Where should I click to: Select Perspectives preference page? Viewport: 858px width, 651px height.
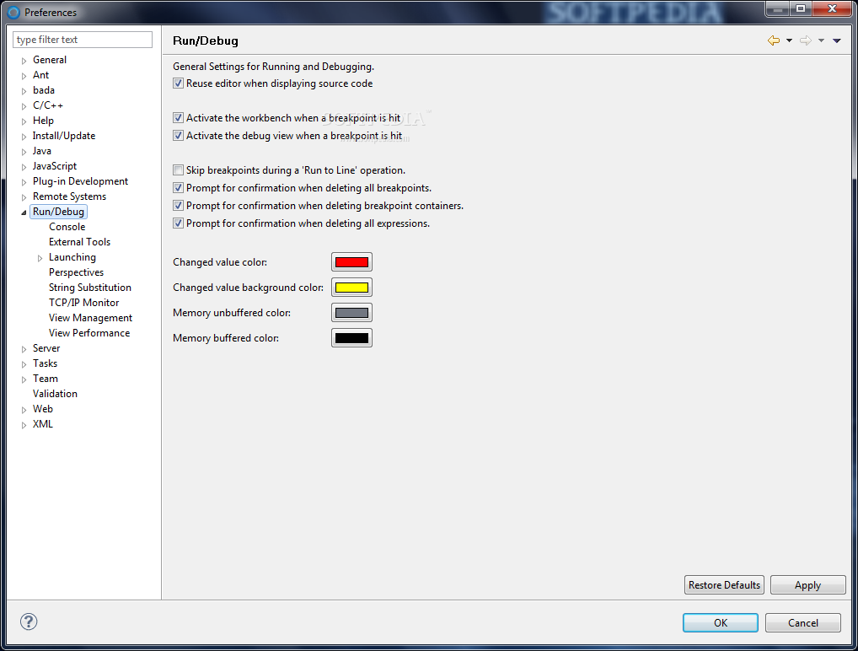(76, 272)
